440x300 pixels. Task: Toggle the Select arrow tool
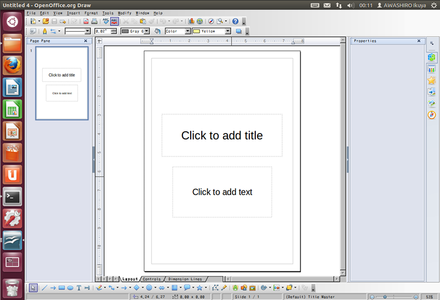coord(33,288)
